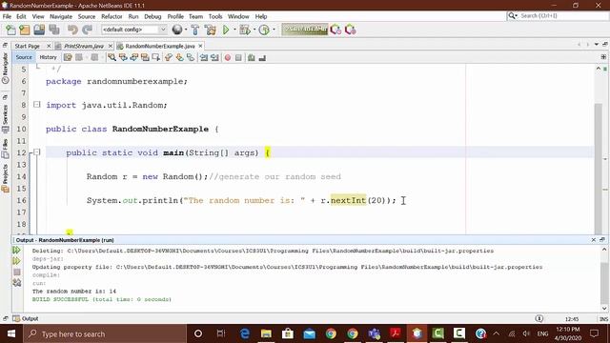Open the default config dropdown

pyautogui.click(x=133, y=30)
